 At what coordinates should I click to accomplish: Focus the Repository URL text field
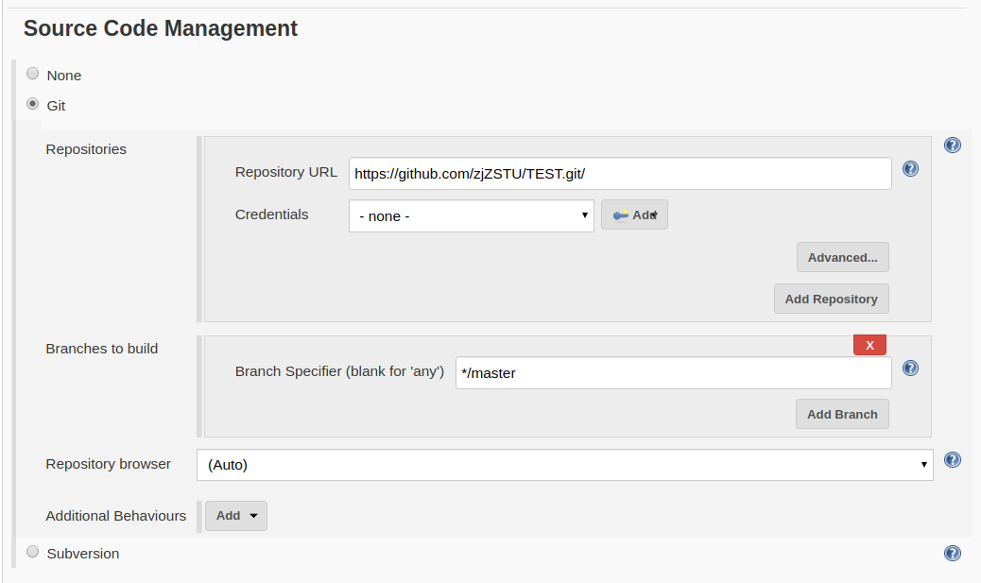(x=620, y=174)
